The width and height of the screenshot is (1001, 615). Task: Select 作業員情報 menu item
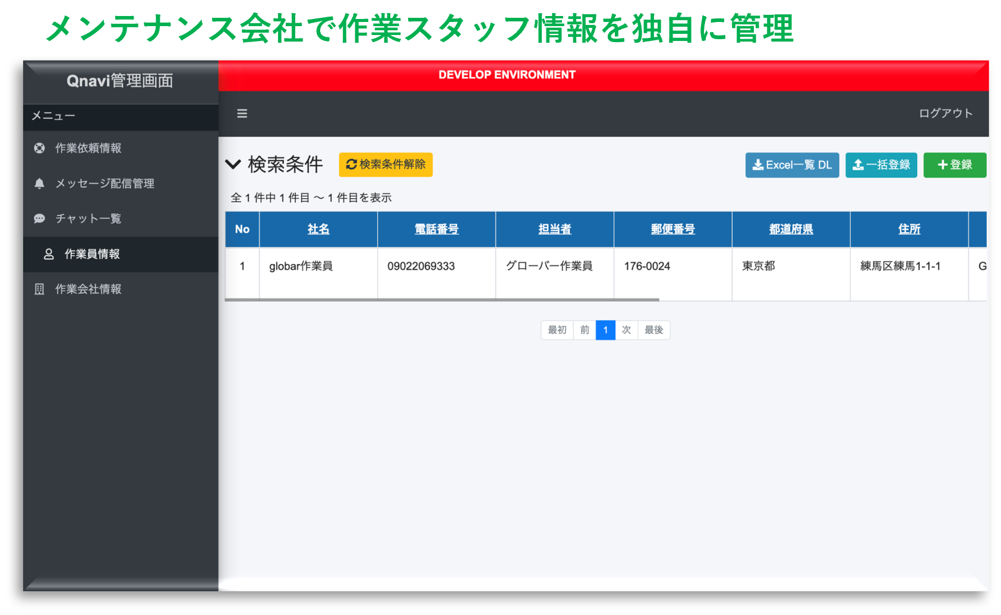pyautogui.click(x=121, y=254)
